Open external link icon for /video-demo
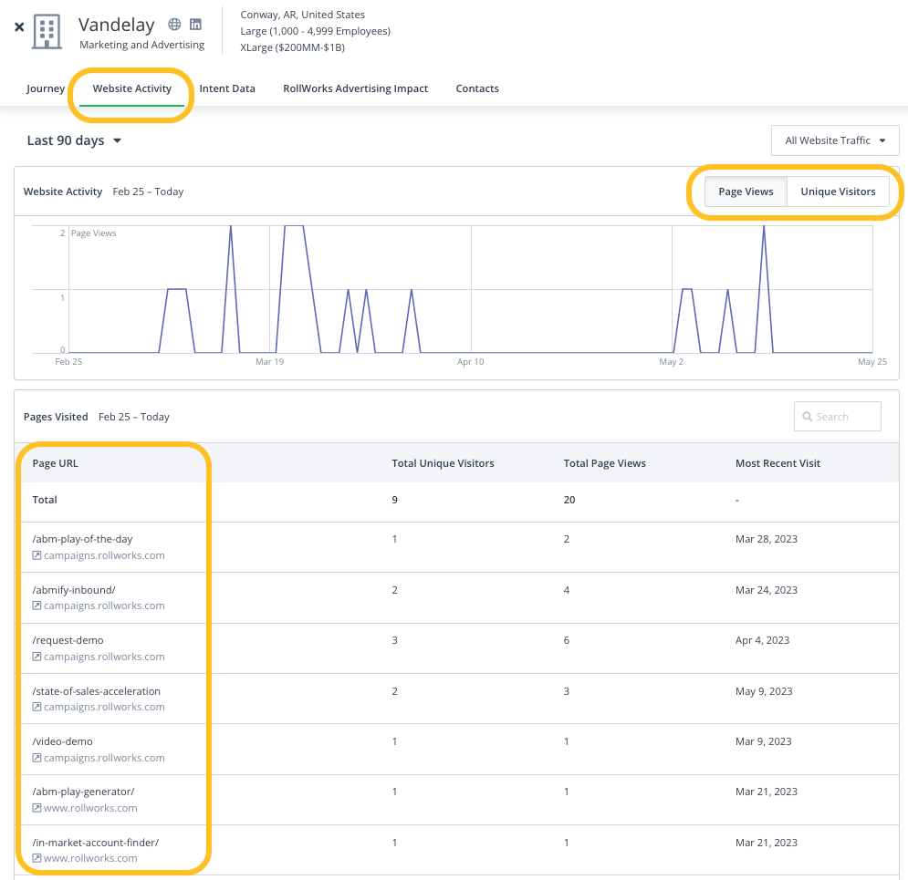908x880 pixels. tap(37, 758)
